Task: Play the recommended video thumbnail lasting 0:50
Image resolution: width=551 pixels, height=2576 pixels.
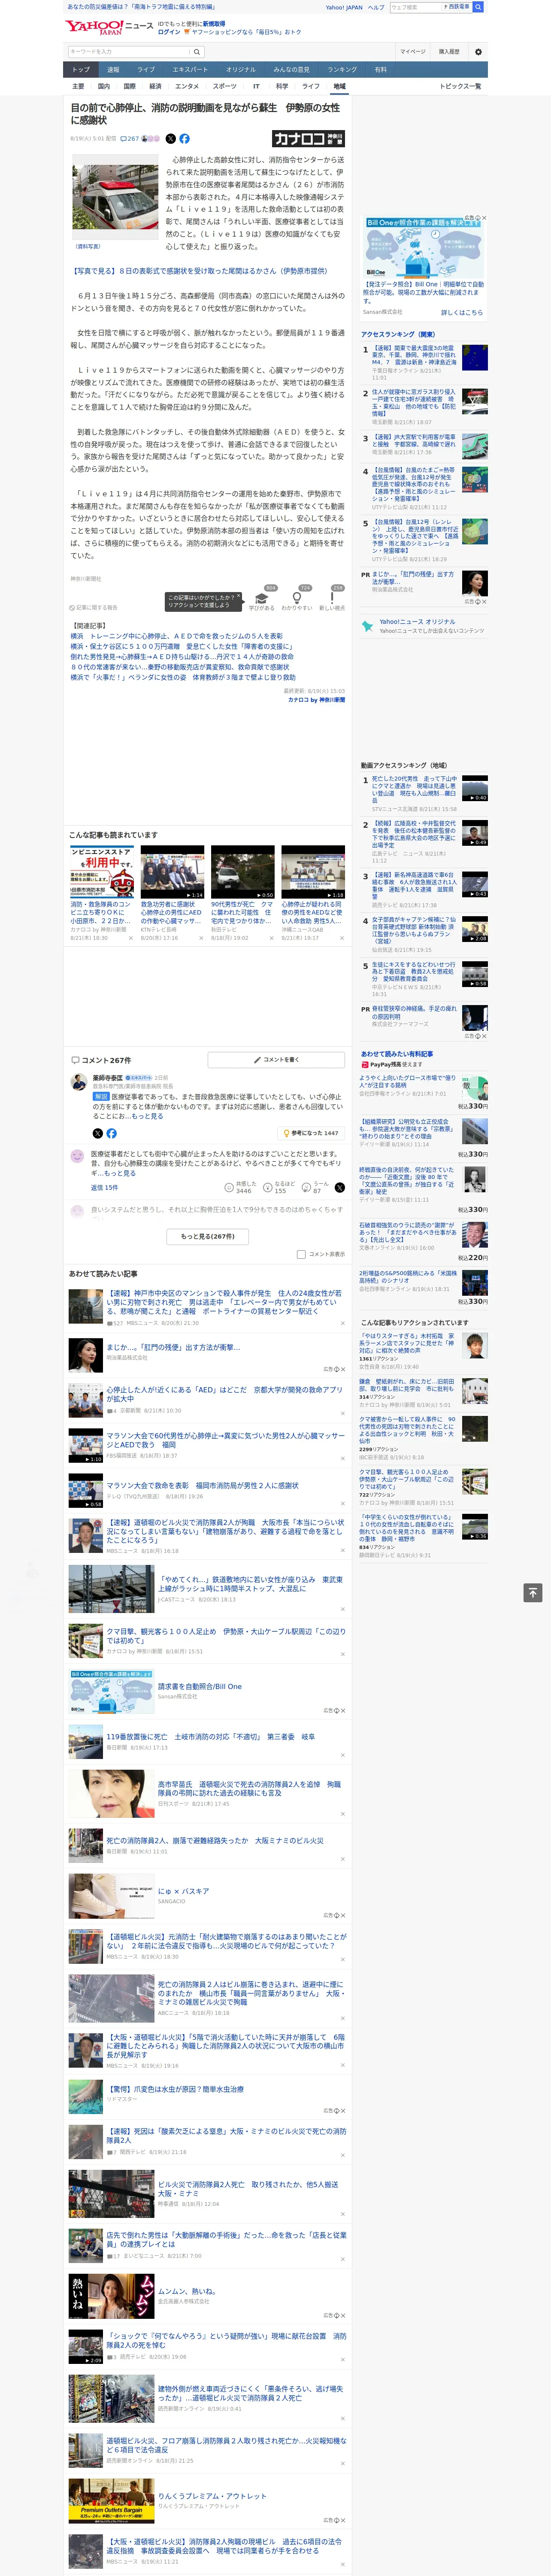Action: (x=242, y=872)
